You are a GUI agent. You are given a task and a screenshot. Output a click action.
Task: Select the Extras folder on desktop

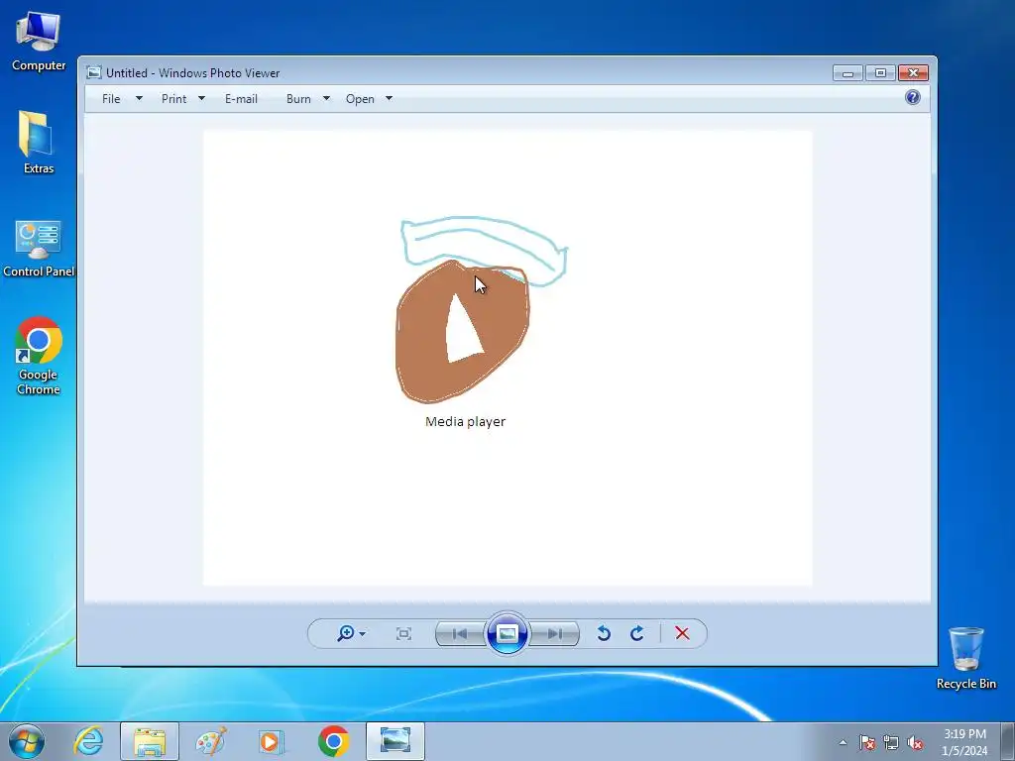[39, 143]
